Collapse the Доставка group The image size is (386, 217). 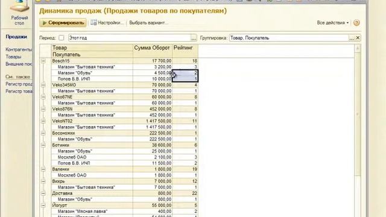(43, 193)
